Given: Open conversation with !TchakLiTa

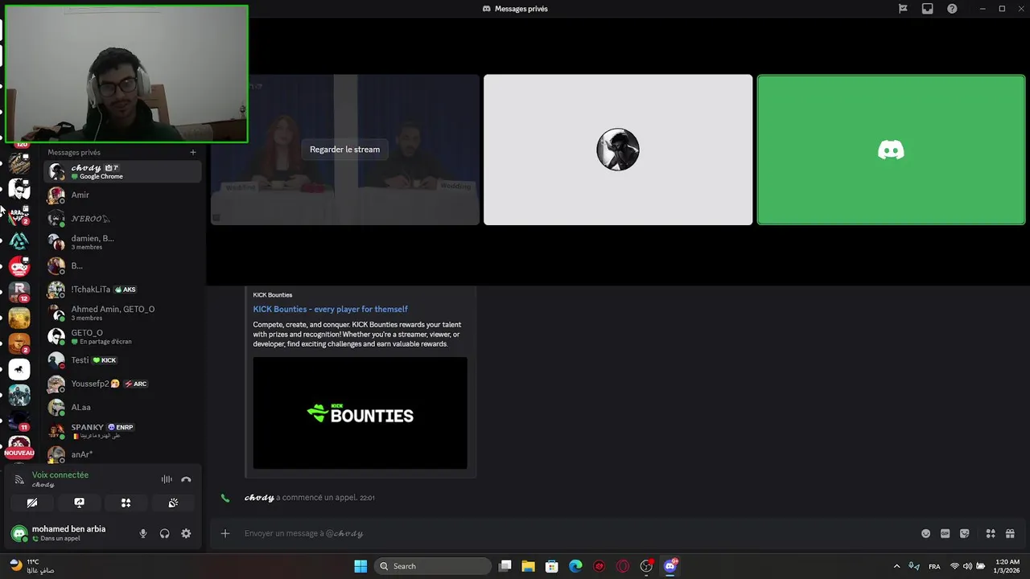Looking at the screenshot, I should [x=122, y=289].
